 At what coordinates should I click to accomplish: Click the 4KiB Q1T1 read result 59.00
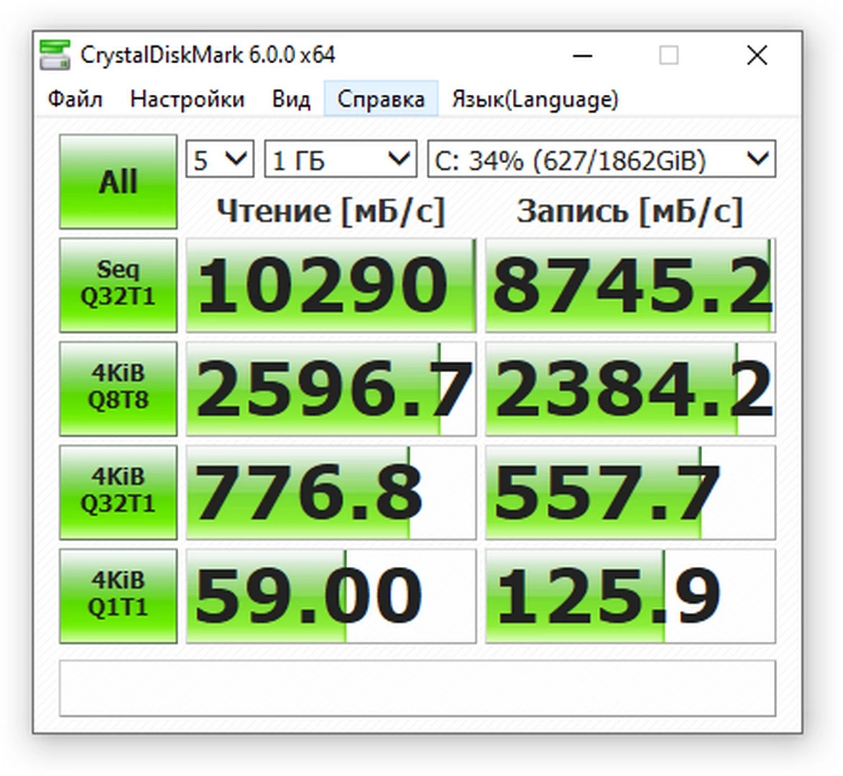point(331,596)
